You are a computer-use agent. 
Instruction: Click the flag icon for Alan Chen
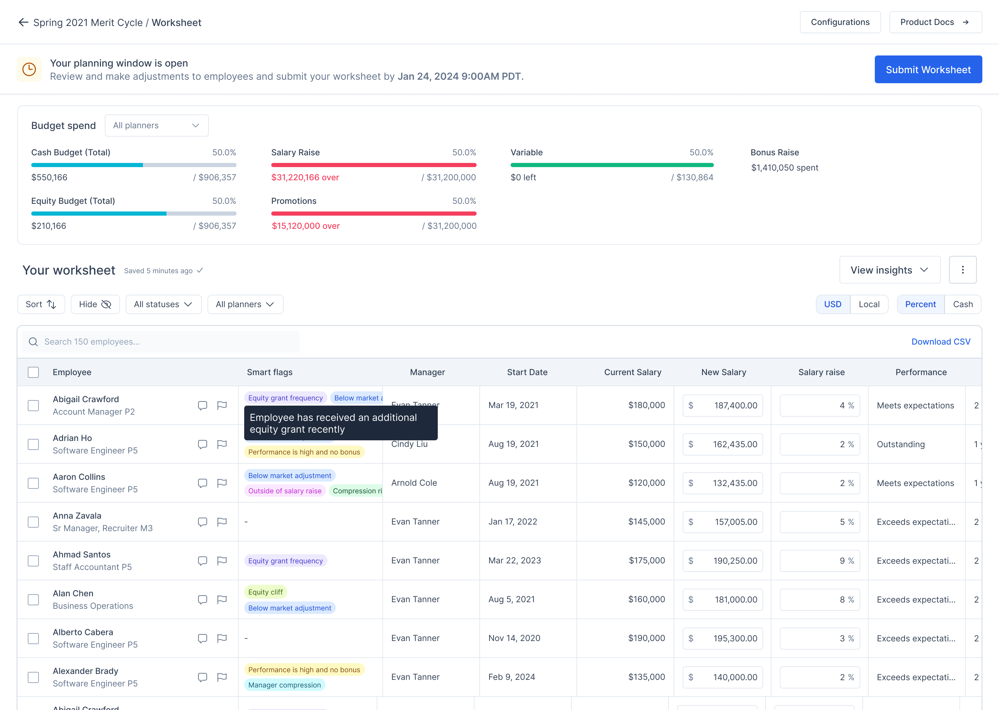coord(222,599)
